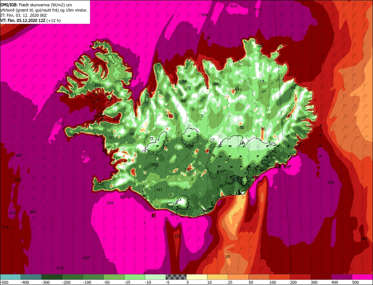
Task: Select the value 18 in northeast Iceland
Action: click(x=262, y=81)
